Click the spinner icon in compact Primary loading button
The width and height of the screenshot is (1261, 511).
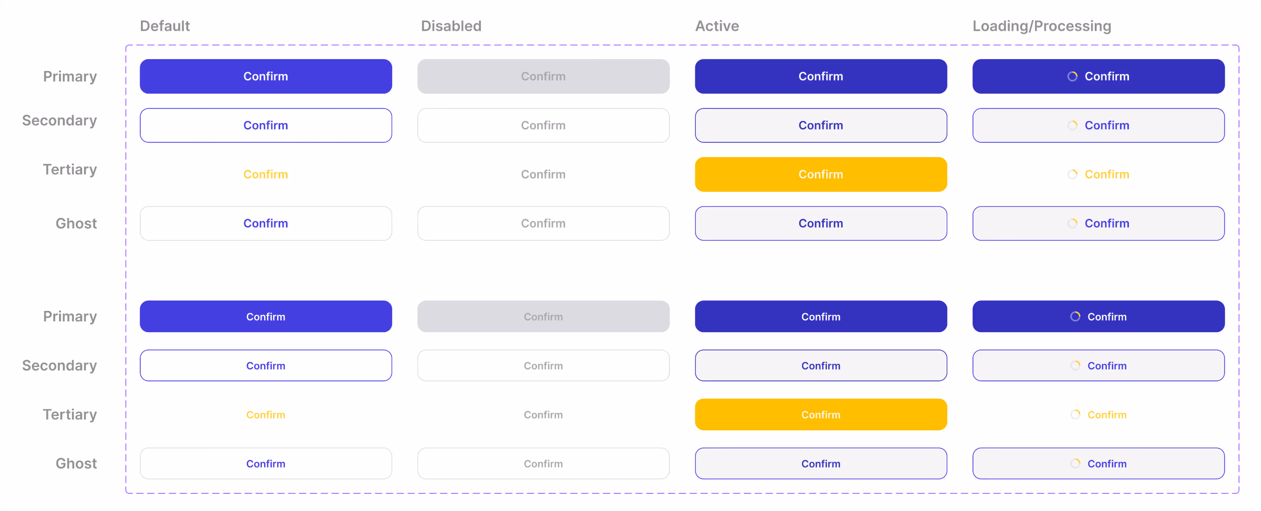click(1075, 316)
